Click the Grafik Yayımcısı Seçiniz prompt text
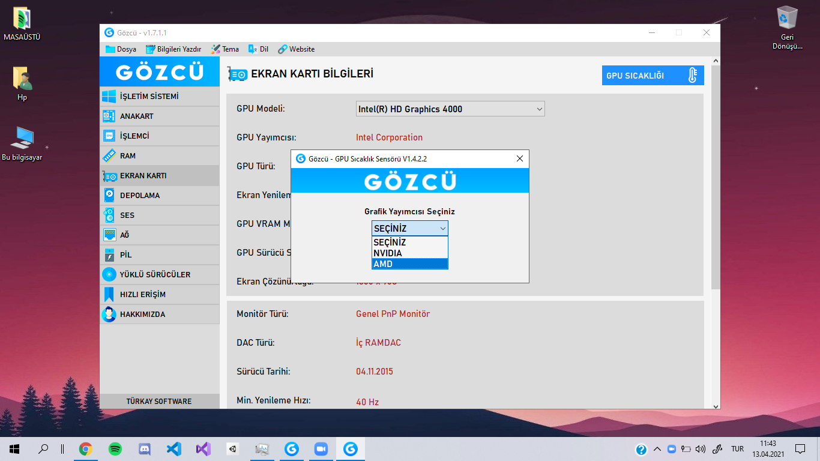This screenshot has height=461, width=820. [410, 212]
